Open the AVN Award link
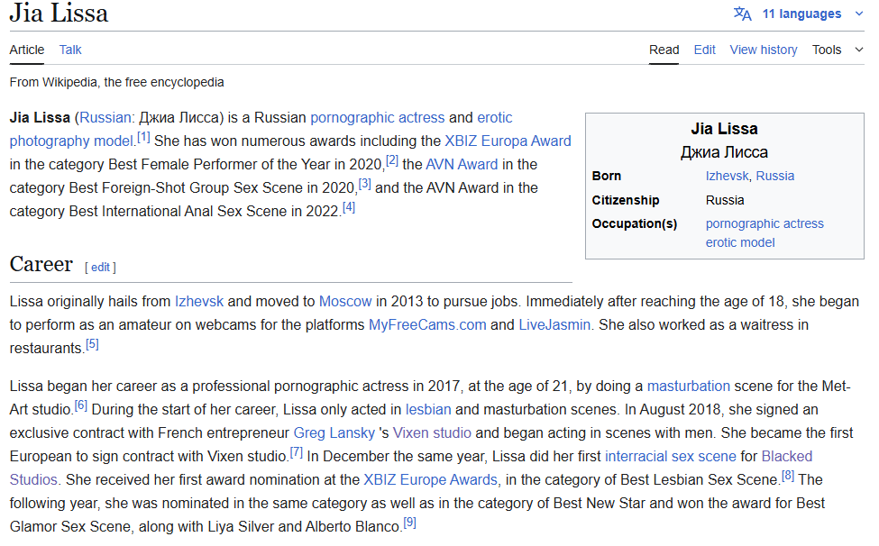879x546 pixels. coord(462,165)
